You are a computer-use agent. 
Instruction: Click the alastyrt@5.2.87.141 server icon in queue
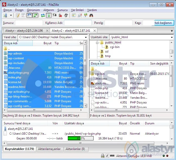point(5,129)
